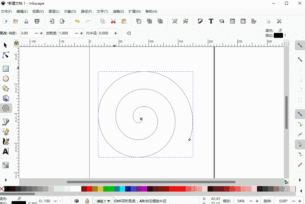Open the 路径(P) menu
The image size is (305, 204).
coord(86,11)
